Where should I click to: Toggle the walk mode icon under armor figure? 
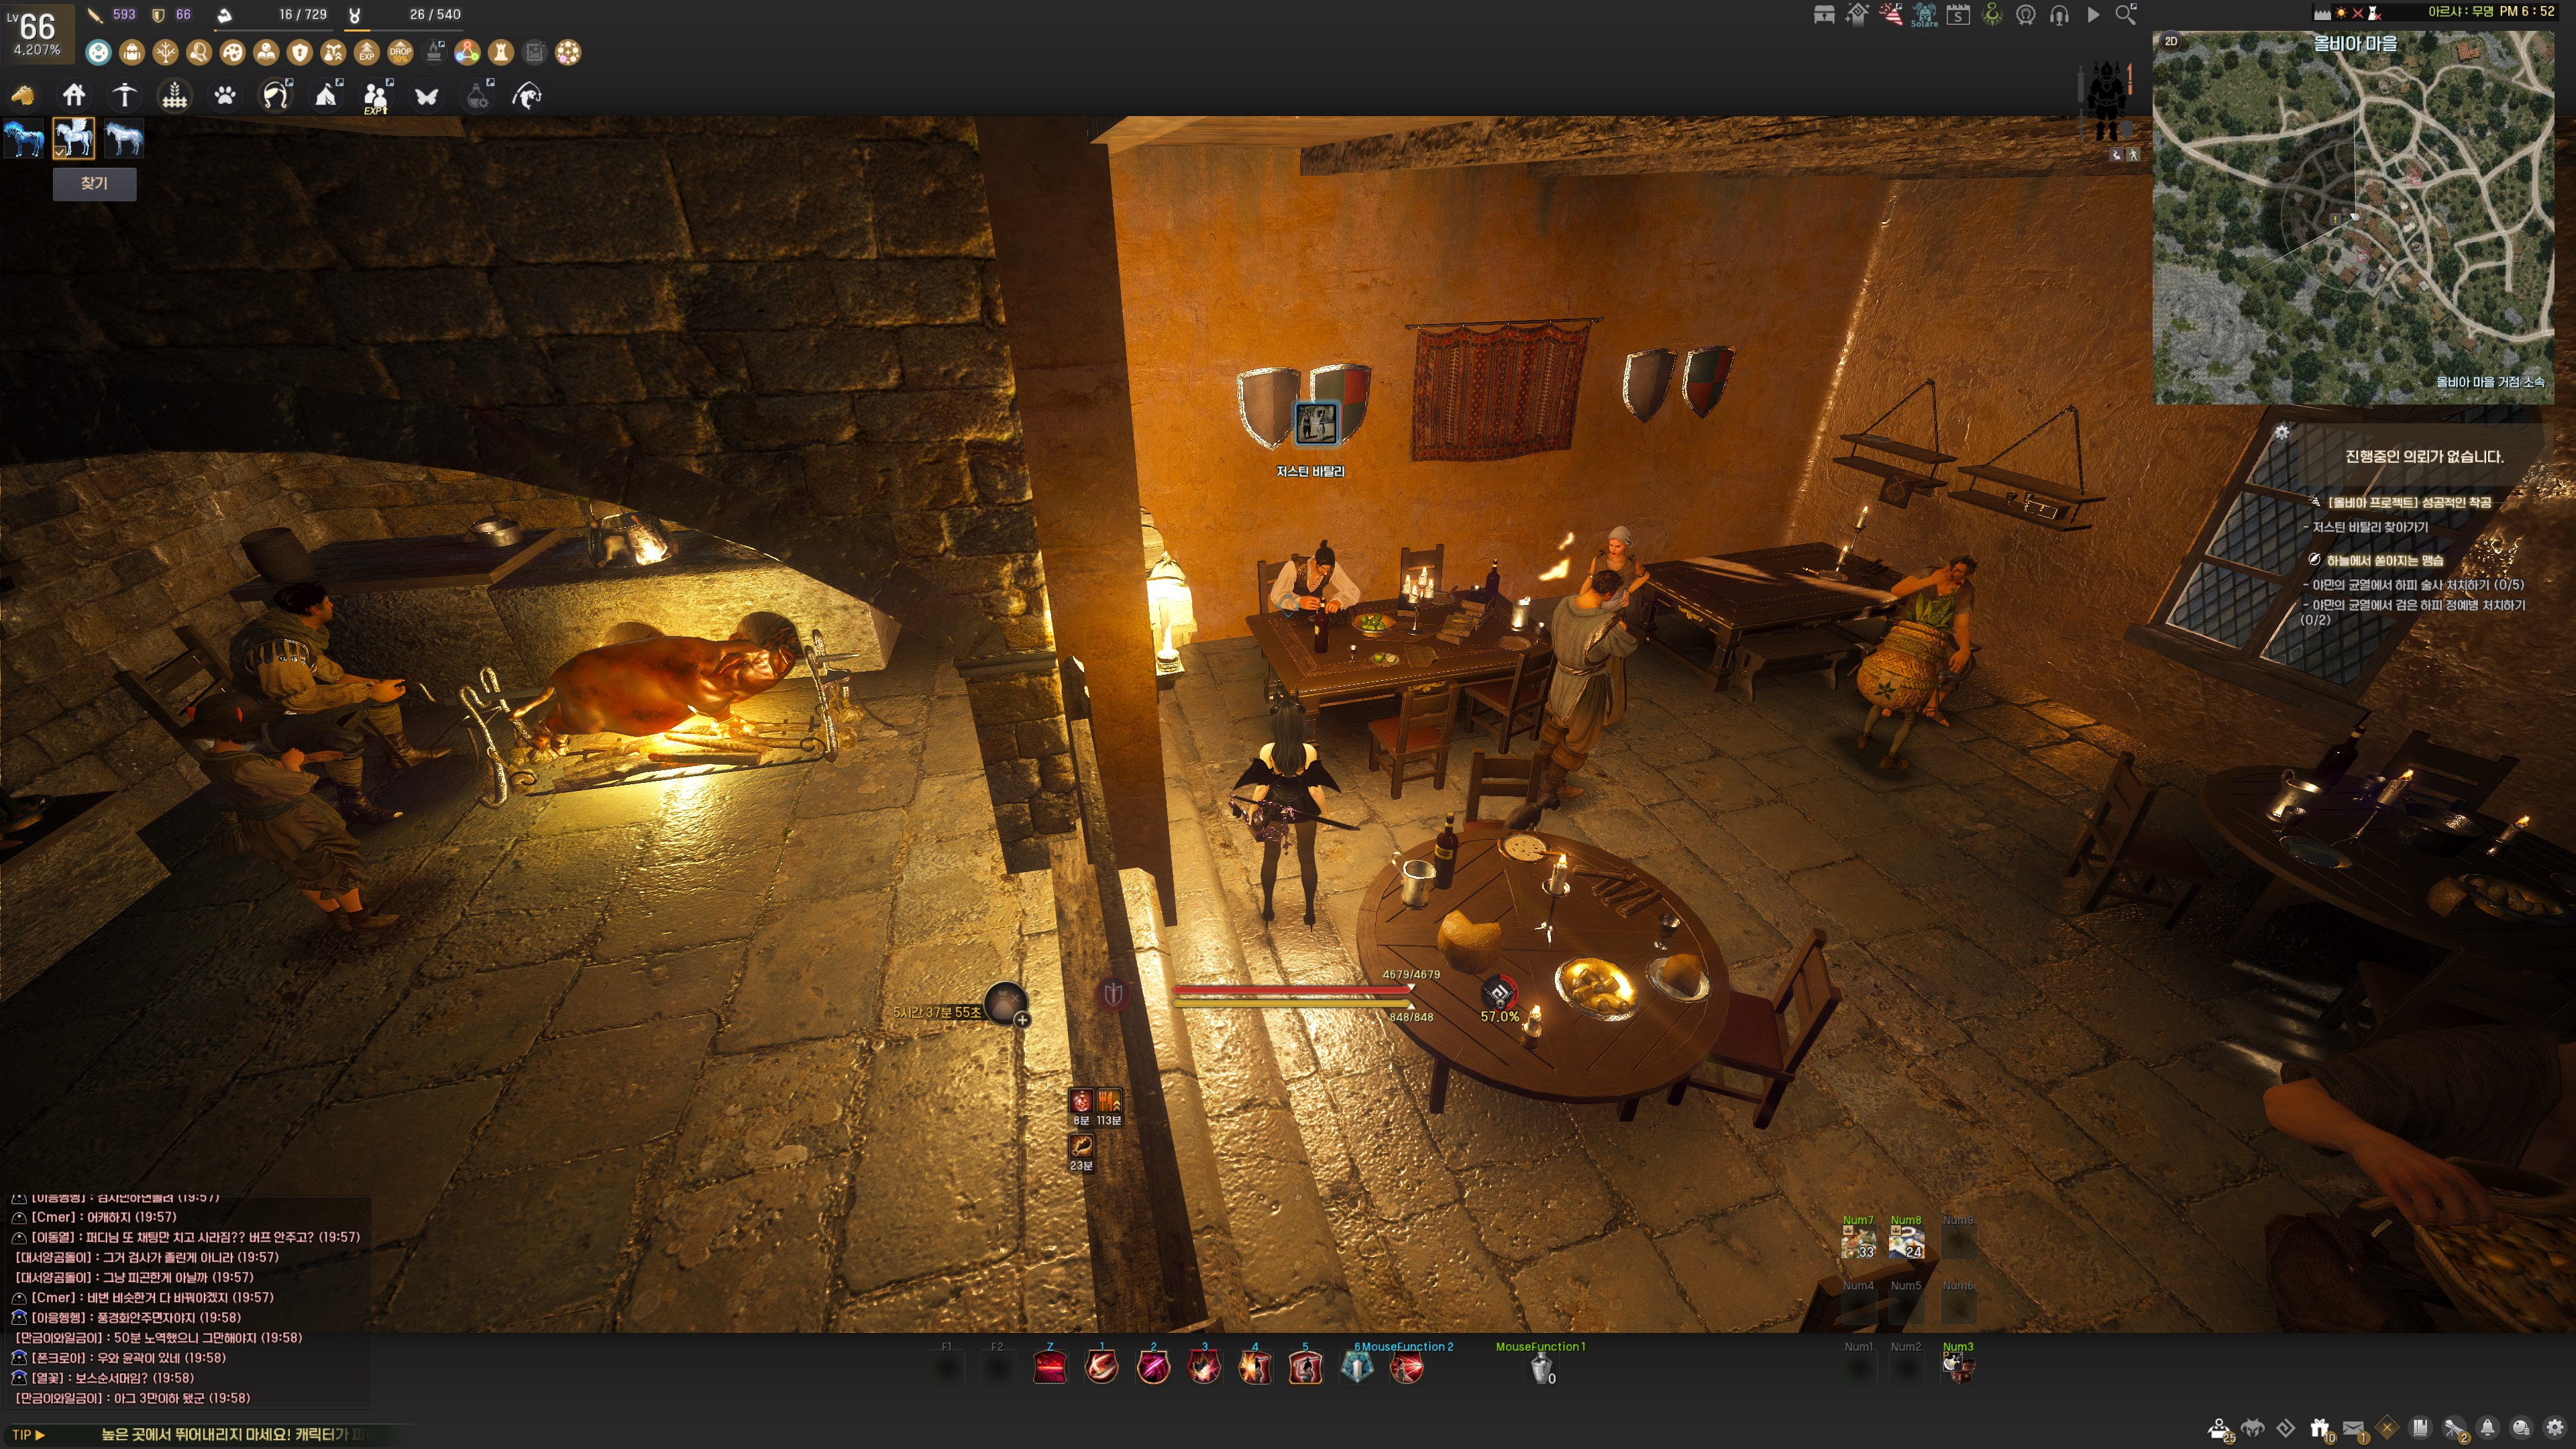[2133, 155]
